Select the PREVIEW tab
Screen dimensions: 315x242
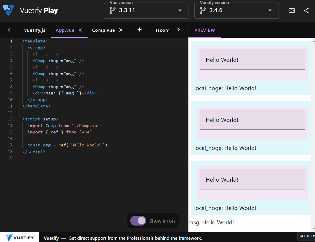(x=205, y=30)
